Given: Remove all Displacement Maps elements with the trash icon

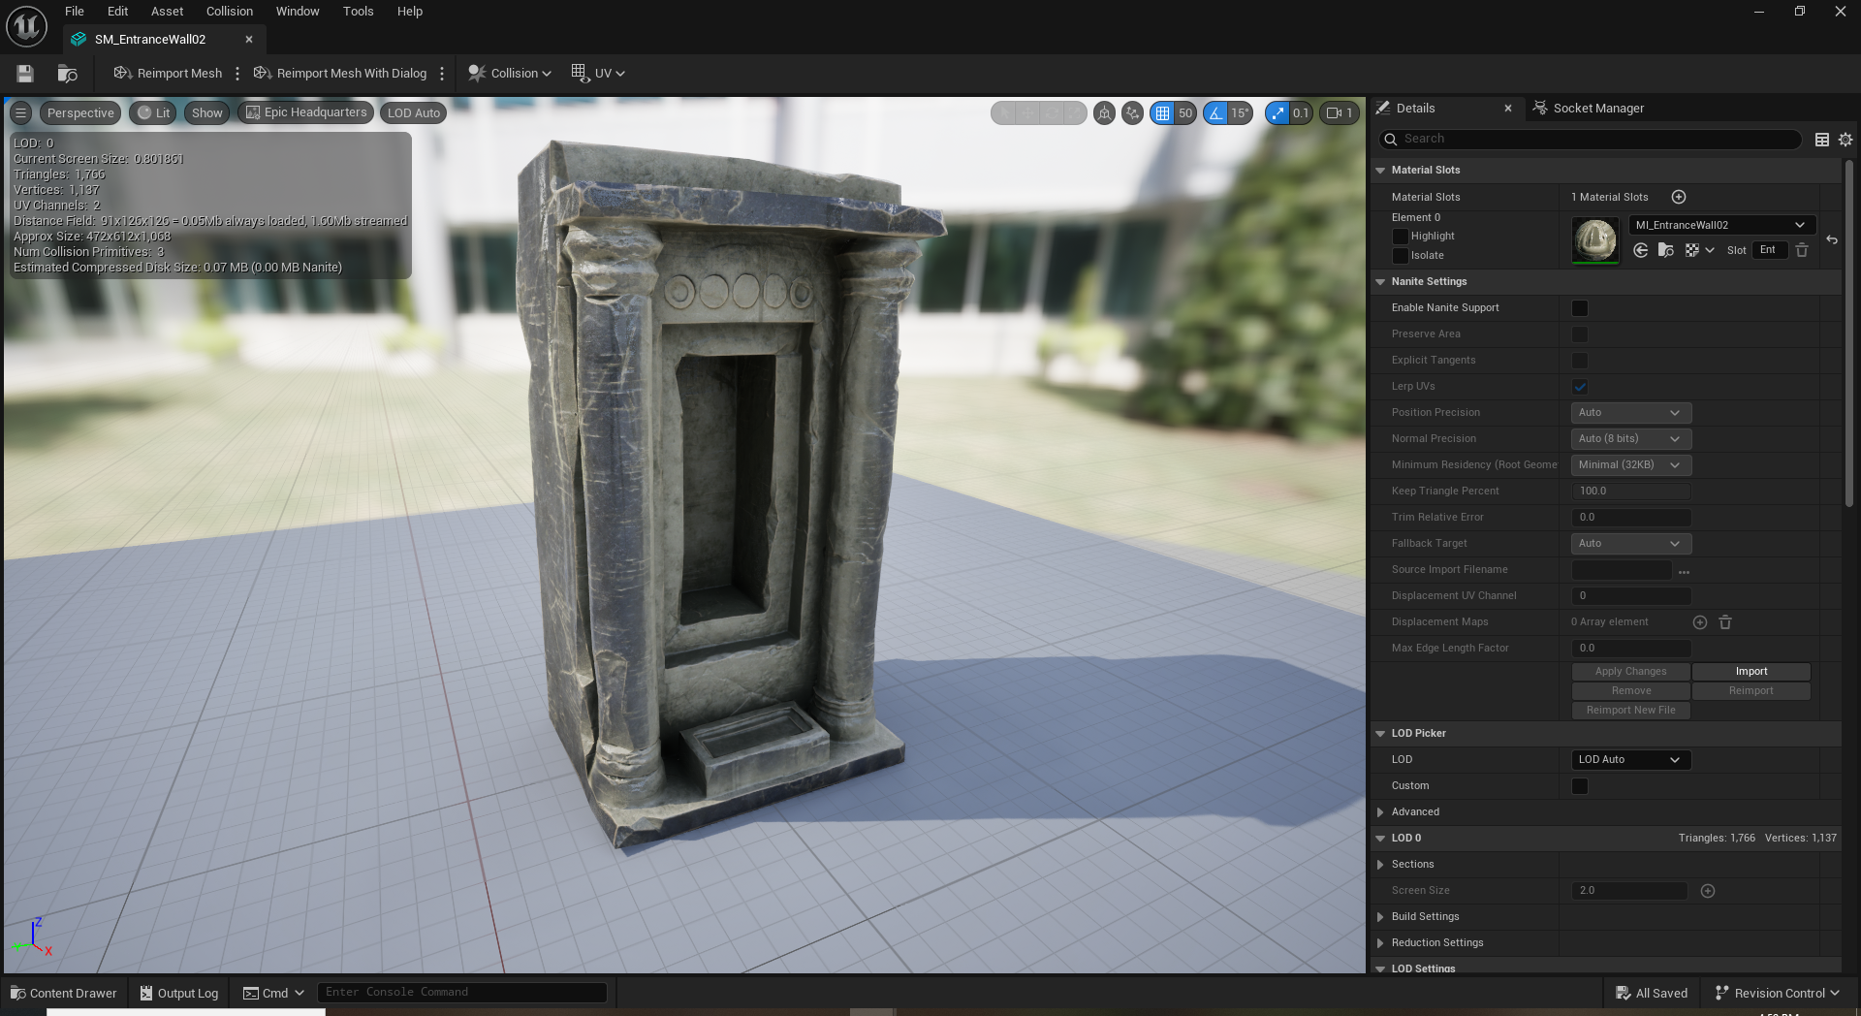Looking at the screenshot, I should pyautogui.click(x=1725, y=622).
